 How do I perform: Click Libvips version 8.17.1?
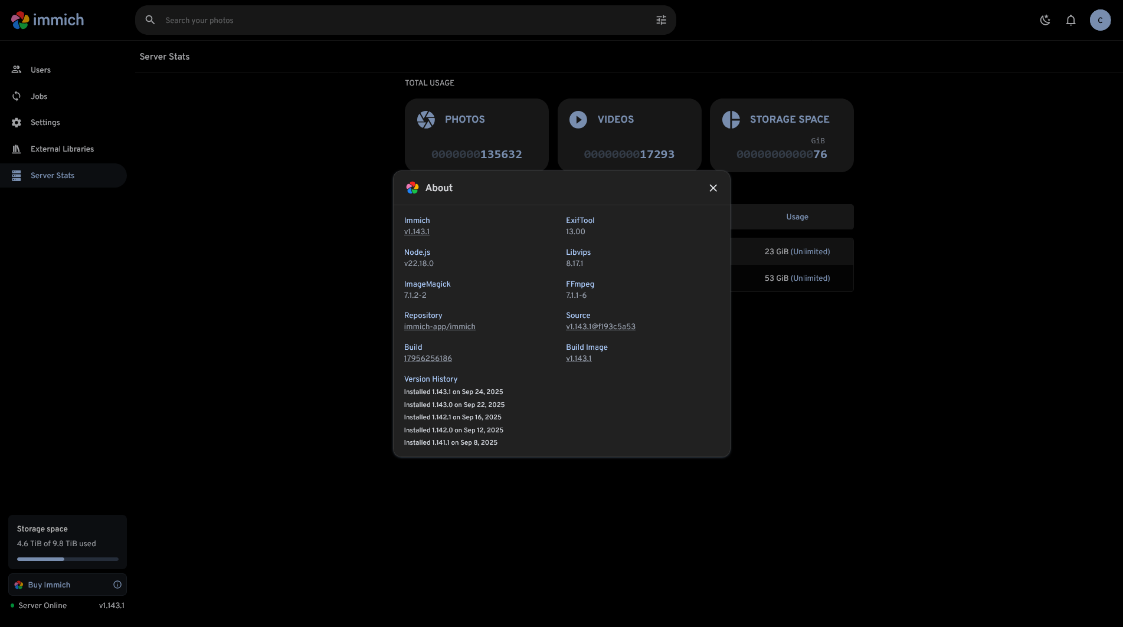point(574,264)
